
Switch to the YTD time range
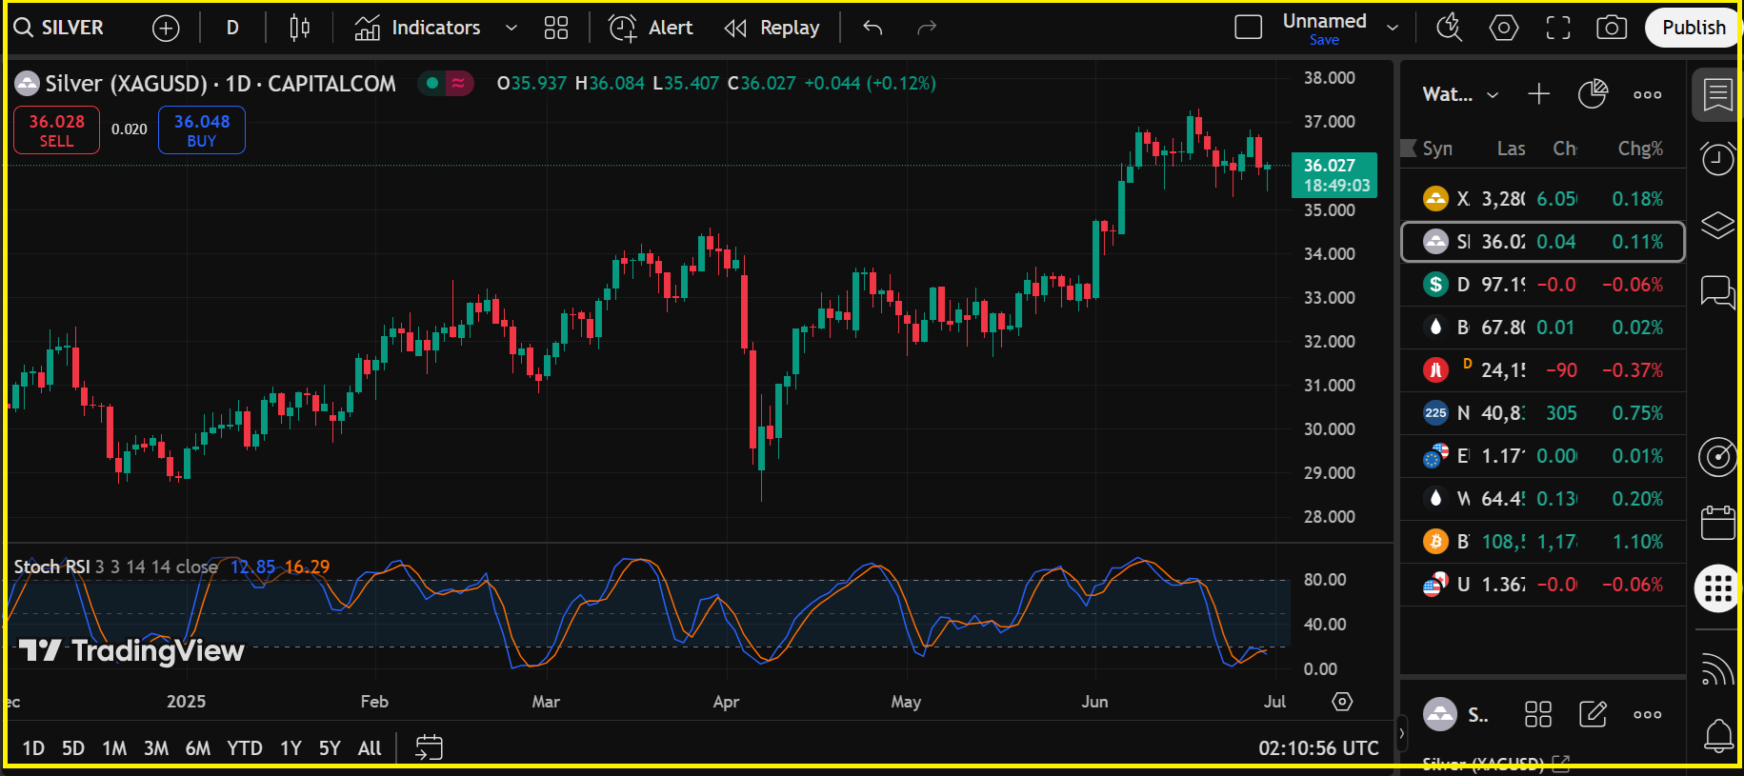coord(244,747)
